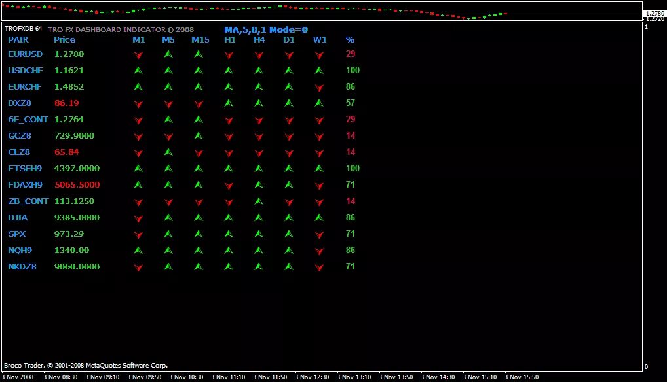
Task: Click the SPX H1 up arrow
Action: point(229,234)
